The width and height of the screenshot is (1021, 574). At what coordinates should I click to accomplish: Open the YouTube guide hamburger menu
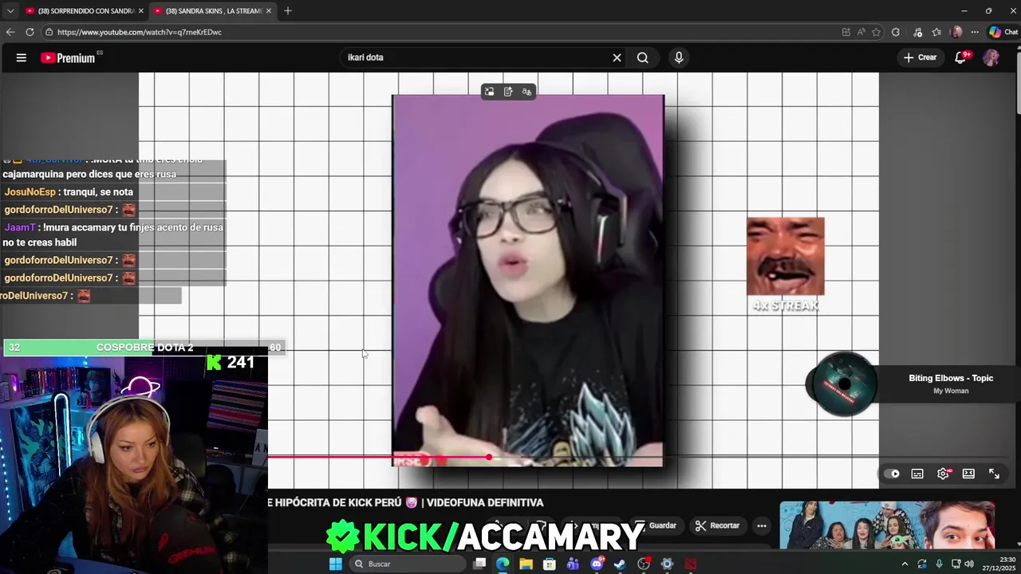(22, 57)
